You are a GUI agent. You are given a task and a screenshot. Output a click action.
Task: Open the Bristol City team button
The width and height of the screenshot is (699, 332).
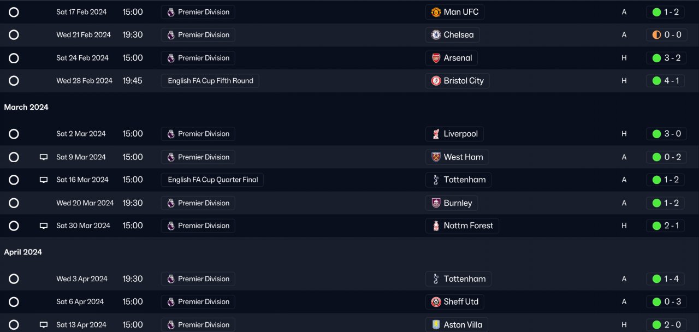[x=457, y=81]
